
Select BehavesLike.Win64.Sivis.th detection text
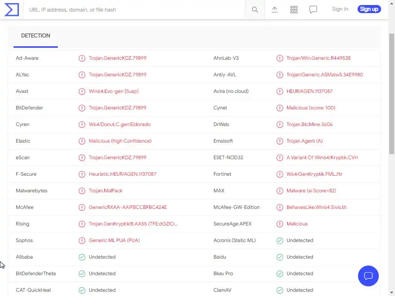[316, 207]
